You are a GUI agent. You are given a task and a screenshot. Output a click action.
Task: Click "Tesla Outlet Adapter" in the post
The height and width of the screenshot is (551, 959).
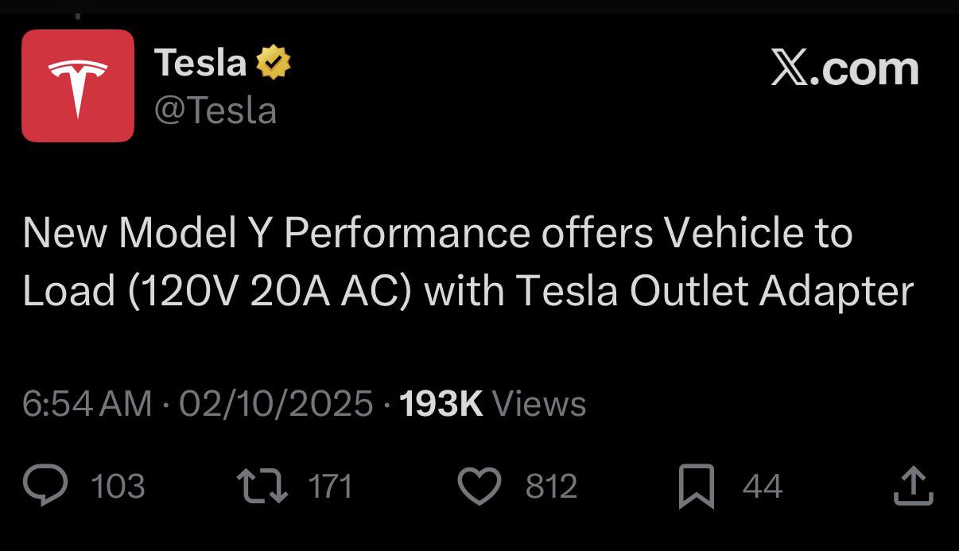(x=714, y=291)
